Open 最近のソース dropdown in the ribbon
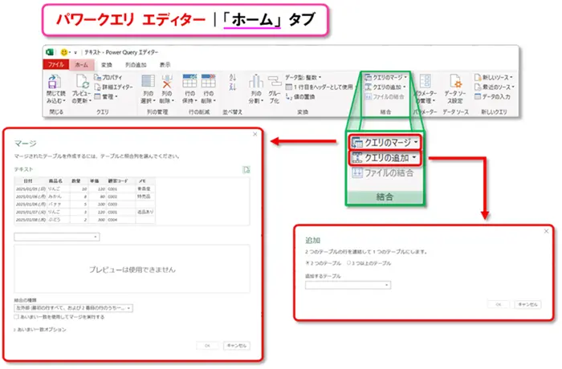The image size is (562, 369). [495, 87]
